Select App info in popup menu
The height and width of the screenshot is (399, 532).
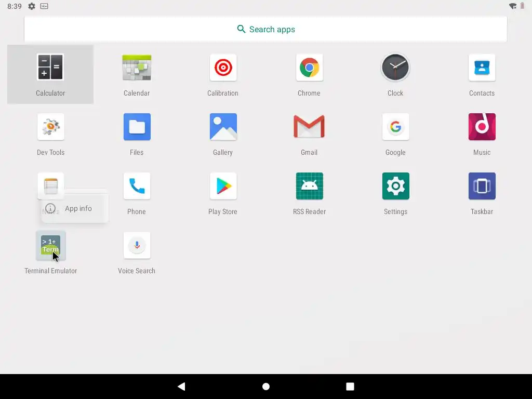(75, 208)
